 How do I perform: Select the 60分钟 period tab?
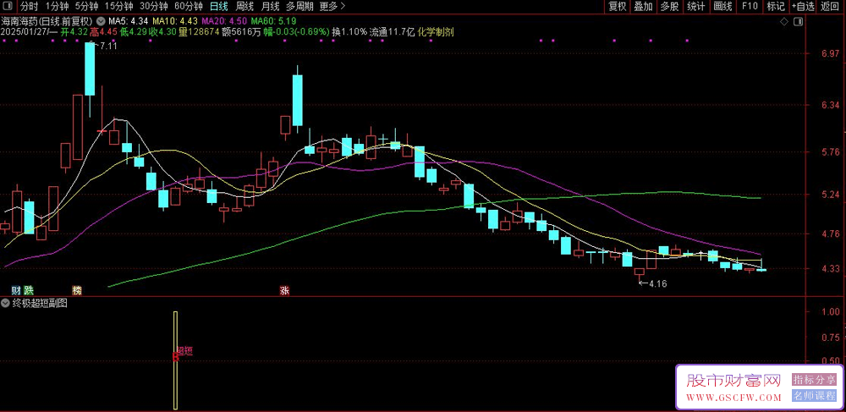tap(189, 7)
